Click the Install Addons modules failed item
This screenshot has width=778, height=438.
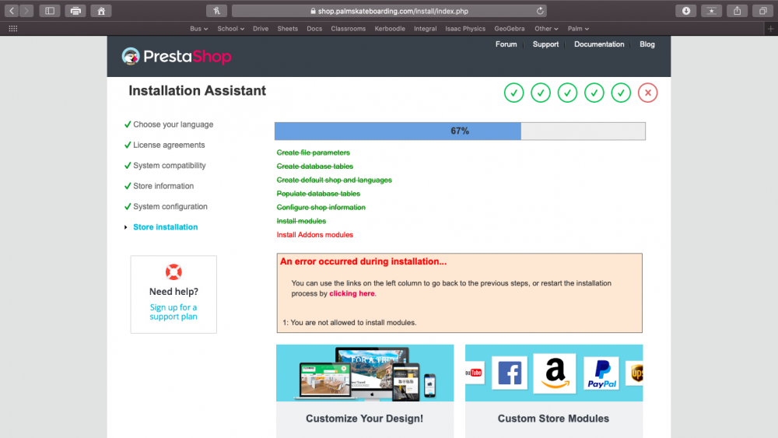[x=314, y=235]
